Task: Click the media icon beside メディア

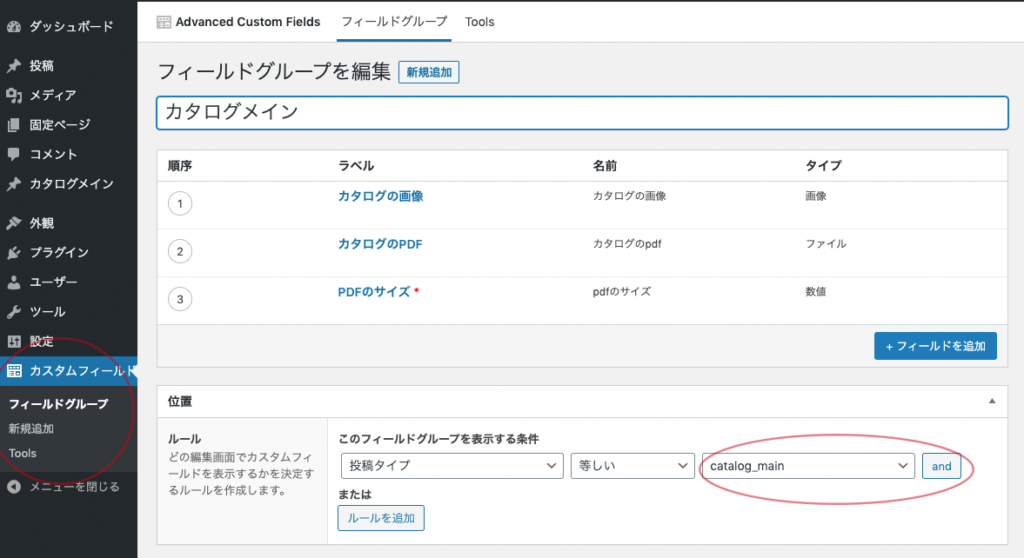Action: point(14,96)
